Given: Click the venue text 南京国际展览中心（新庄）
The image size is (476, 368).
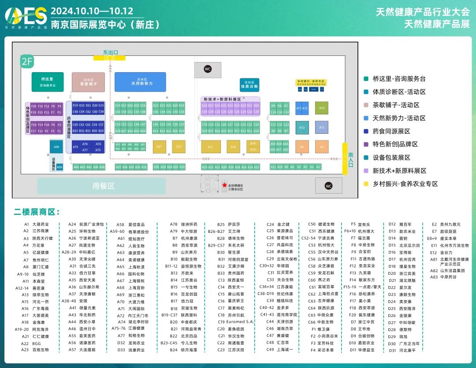Looking at the screenshot, I should pos(105,25).
